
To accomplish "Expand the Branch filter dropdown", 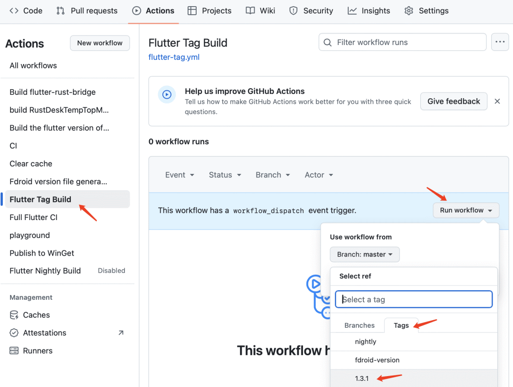I will click(273, 175).
